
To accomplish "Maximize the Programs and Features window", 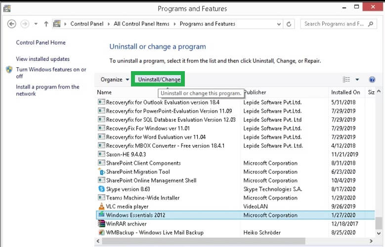I will [x=356, y=7].
